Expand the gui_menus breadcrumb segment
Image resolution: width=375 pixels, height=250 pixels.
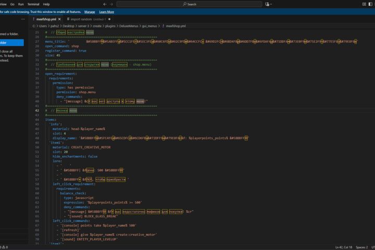[x=149, y=26]
